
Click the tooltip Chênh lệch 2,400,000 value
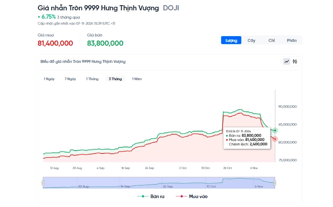259,144
